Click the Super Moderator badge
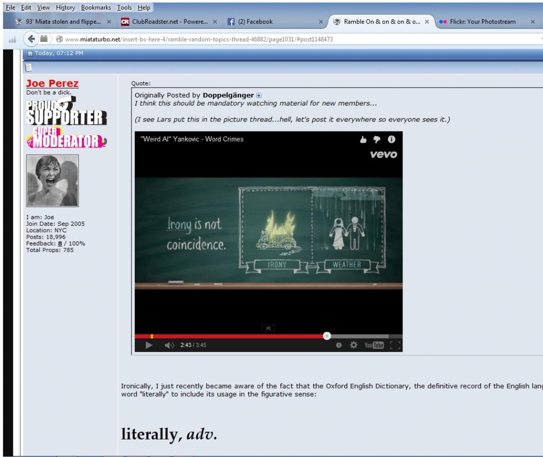 [66, 137]
